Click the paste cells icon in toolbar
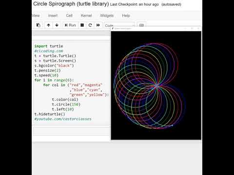Viewport: 234px width, 175px height. [x=39, y=25]
